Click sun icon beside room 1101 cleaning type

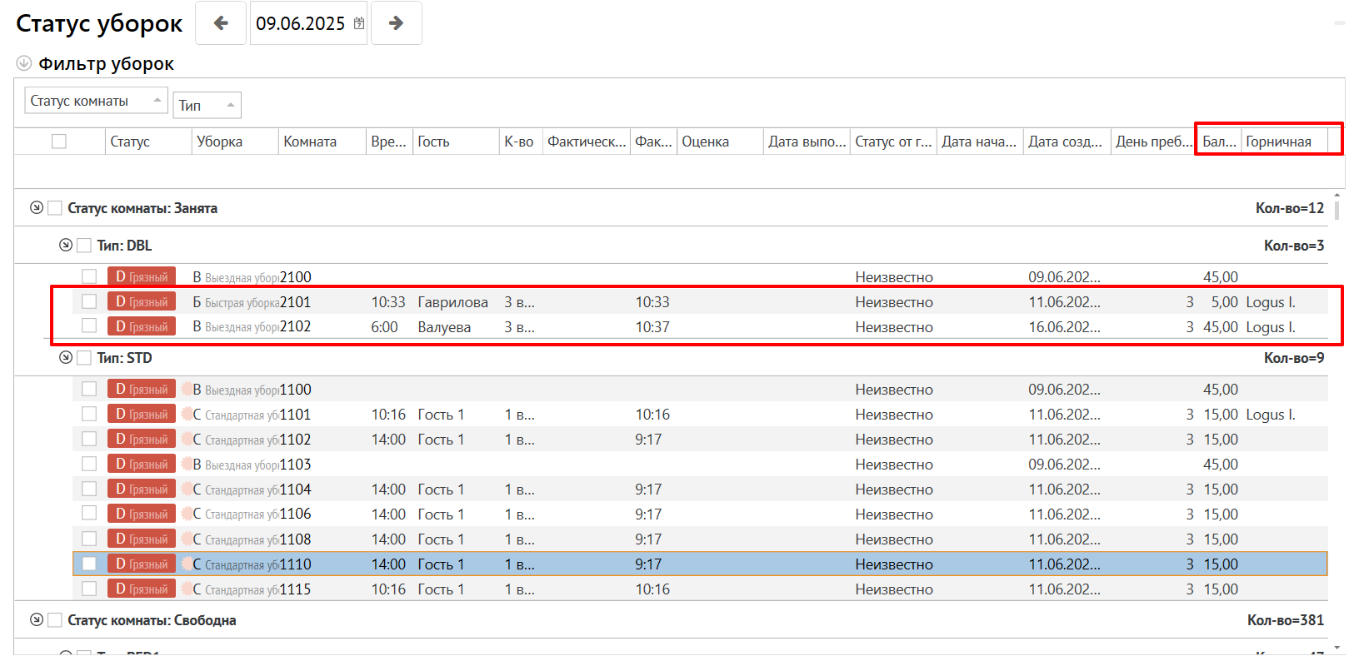187,415
